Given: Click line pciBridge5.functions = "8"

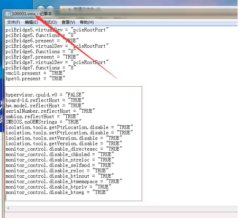Looking at the screenshot, I should 41,35.
